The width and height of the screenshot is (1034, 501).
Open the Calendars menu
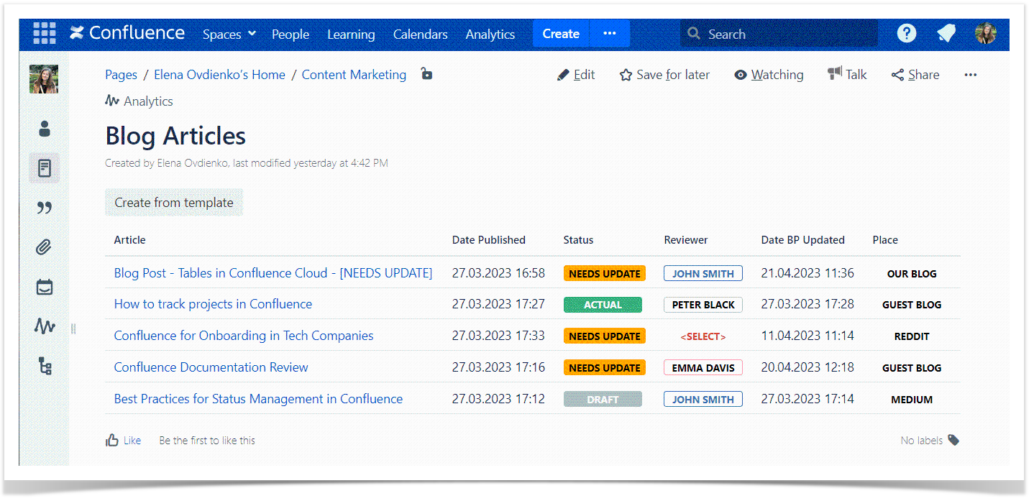[x=420, y=34]
